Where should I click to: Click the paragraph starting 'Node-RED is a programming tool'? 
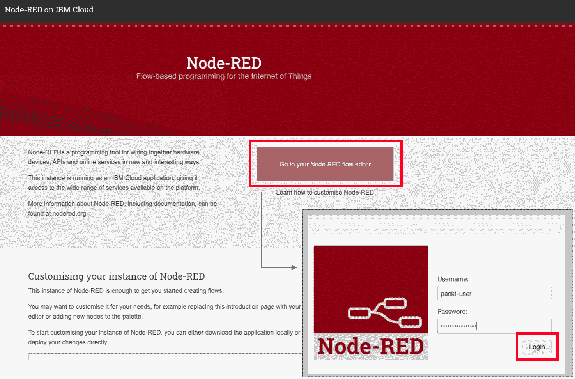pyautogui.click(x=114, y=157)
